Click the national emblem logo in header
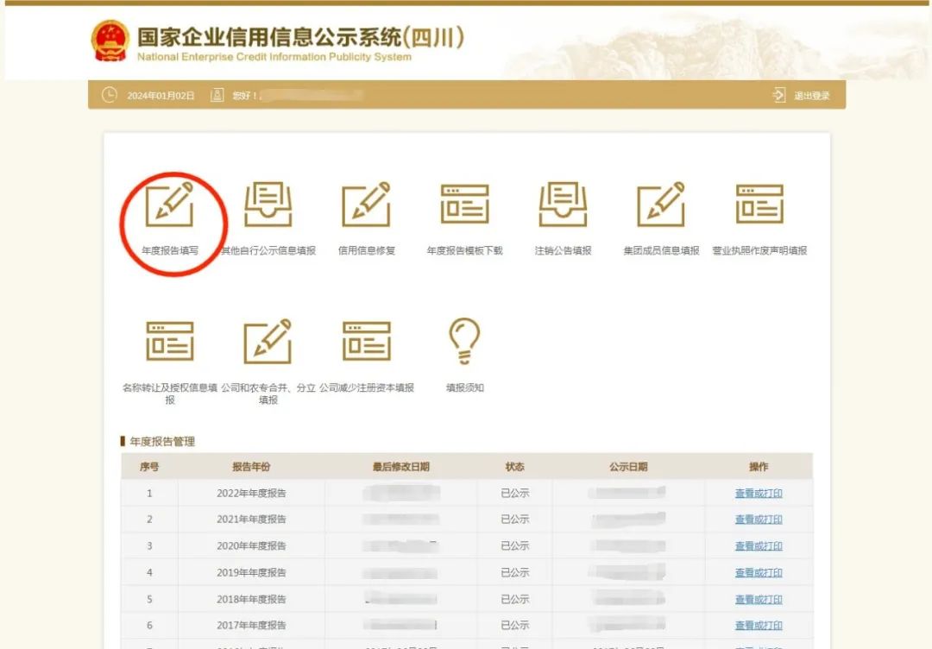932x649 pixels. (x=110, y=41)
